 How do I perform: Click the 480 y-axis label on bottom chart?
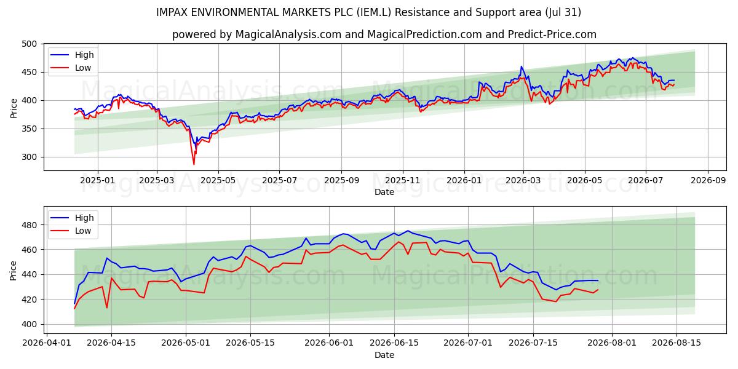pyautogui.click(x=30, y=225)
